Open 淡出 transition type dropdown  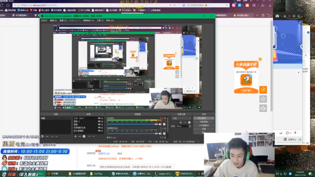[181, 118]
